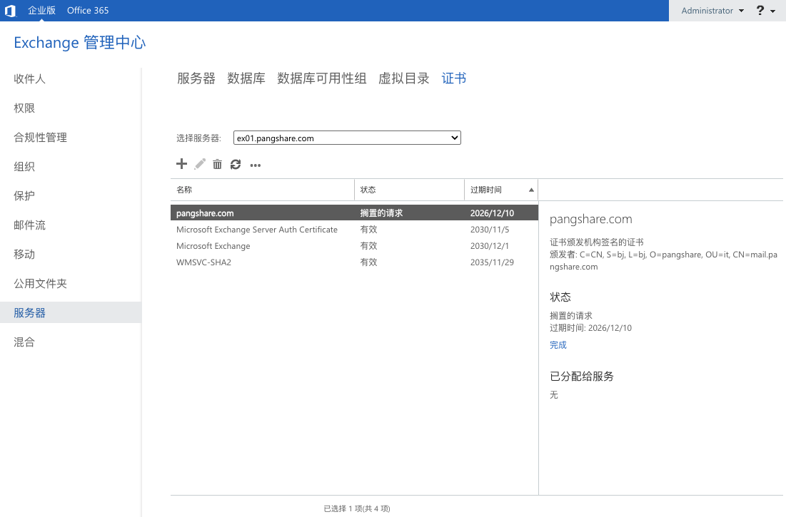Screen dimensions: 786x517
Task: Delete the pangshare.com certificate with the trash icon
Action: 217,164
